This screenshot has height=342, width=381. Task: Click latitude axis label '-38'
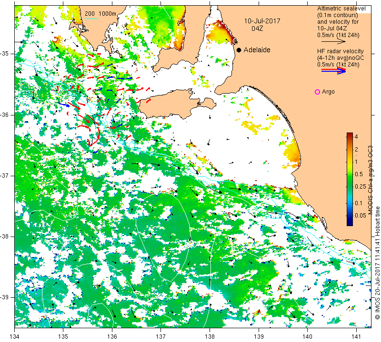[4, 237]
